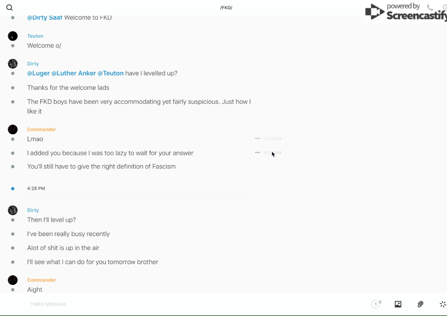Start a voice call with phone icon
This screenshot has width=447, height=316.
point(430,8)
